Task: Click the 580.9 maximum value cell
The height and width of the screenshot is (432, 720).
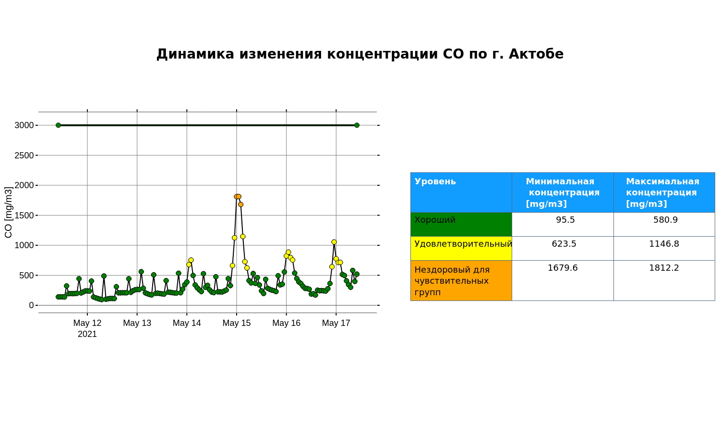Action: (x=664, y=224)
